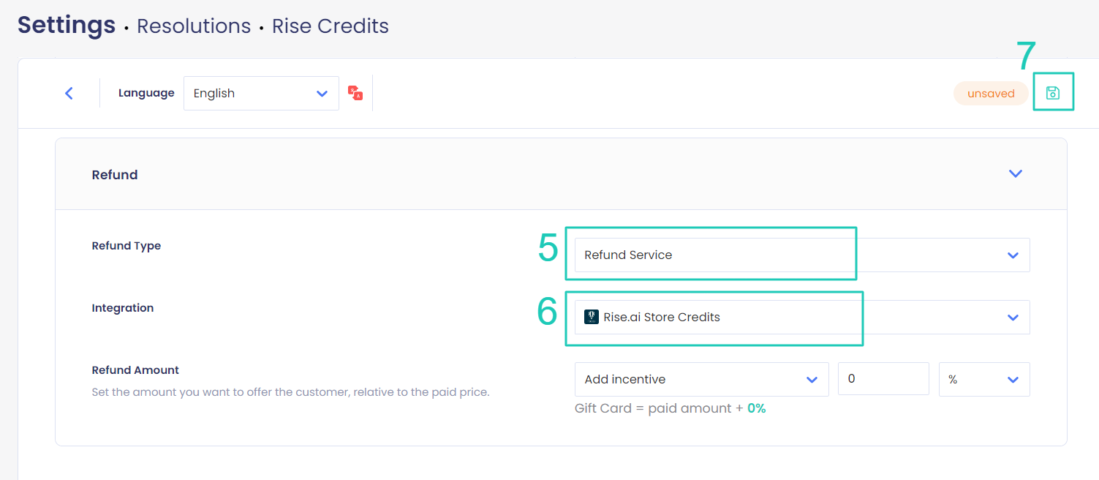Open the Language dropdown showing English

pyautogui.click(x=261, y=93)
